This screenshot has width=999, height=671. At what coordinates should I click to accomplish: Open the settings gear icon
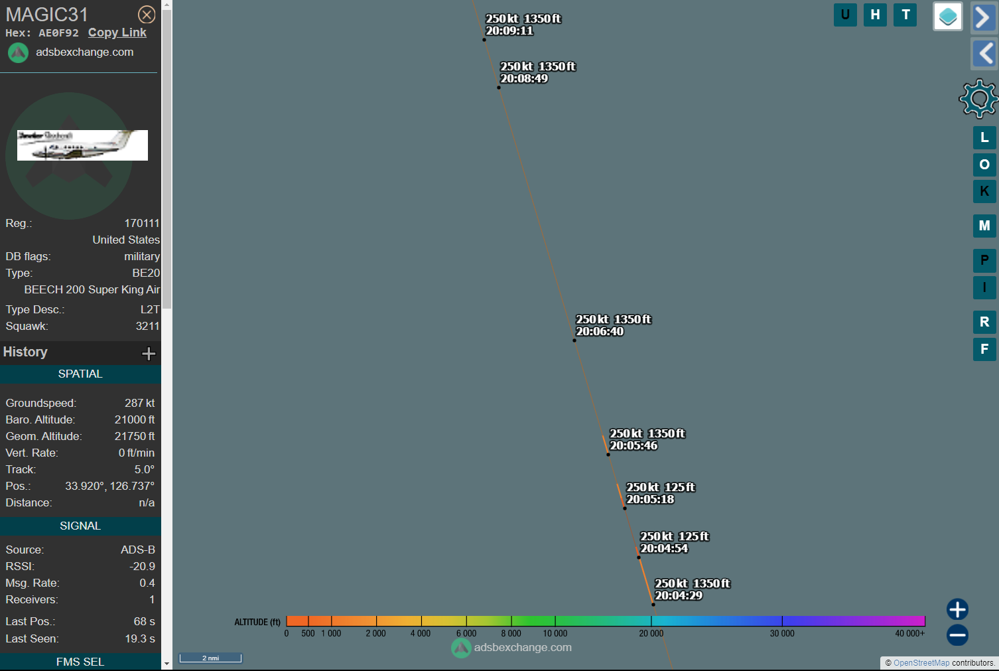(x=978, y=99)
